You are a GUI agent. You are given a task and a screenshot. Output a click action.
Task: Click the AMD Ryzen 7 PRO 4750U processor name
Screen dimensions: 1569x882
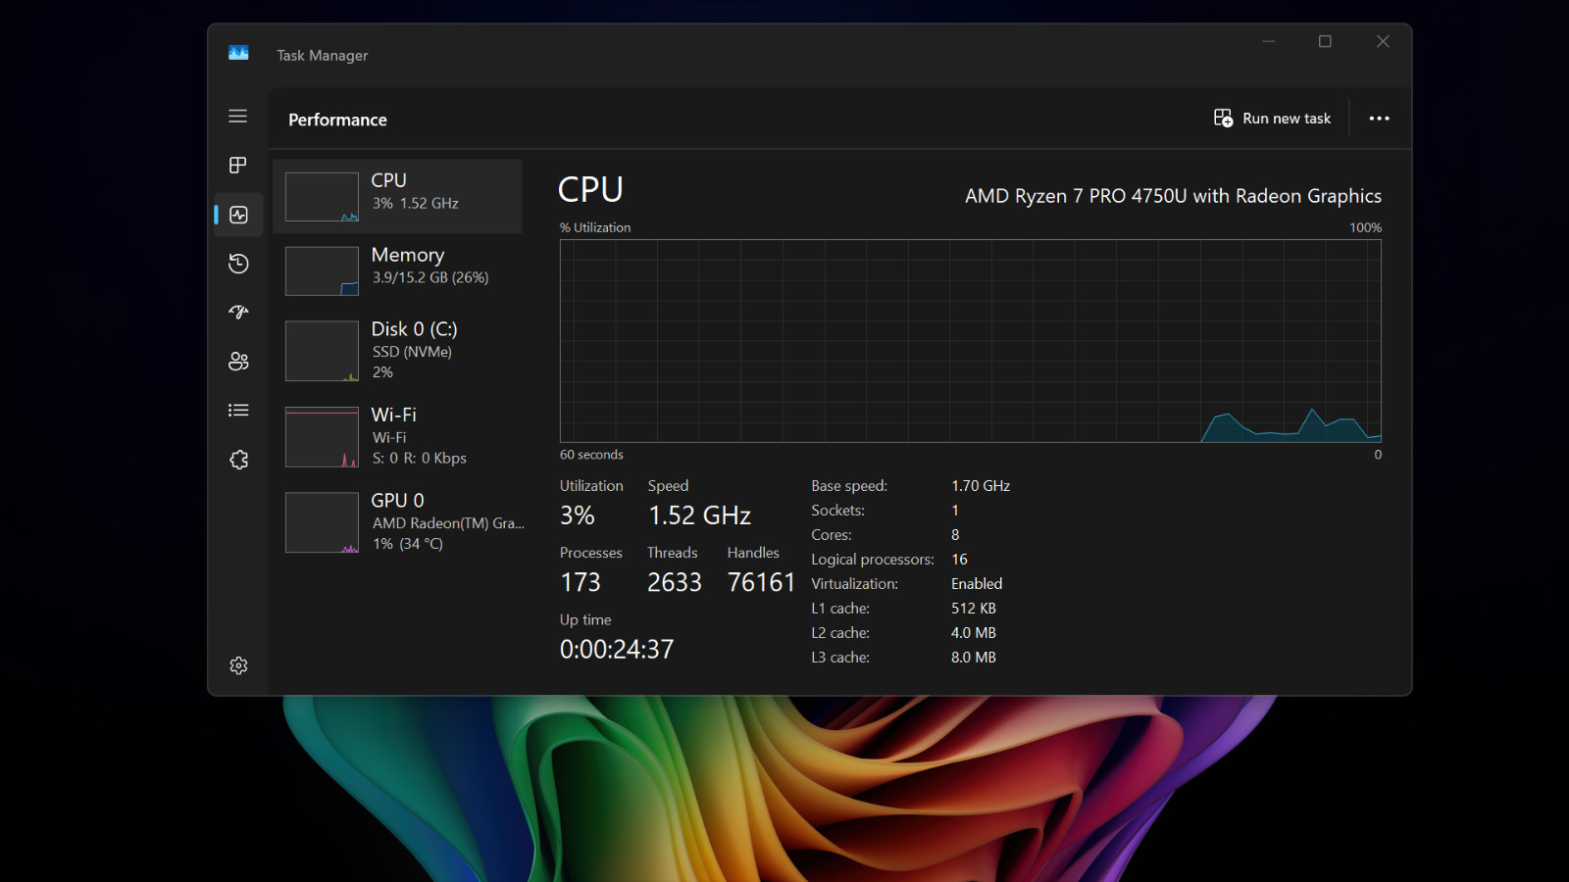(1173, 196)
